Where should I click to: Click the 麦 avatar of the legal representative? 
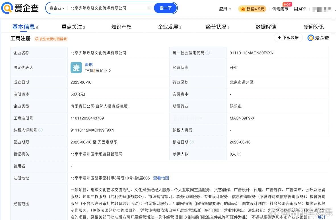[76, 68]
